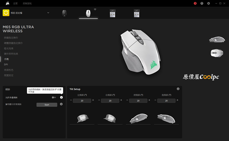Click the M65 RGB ULTRA WIRELESS title
The height and width of the screenshot is (141, 229).
18,29
